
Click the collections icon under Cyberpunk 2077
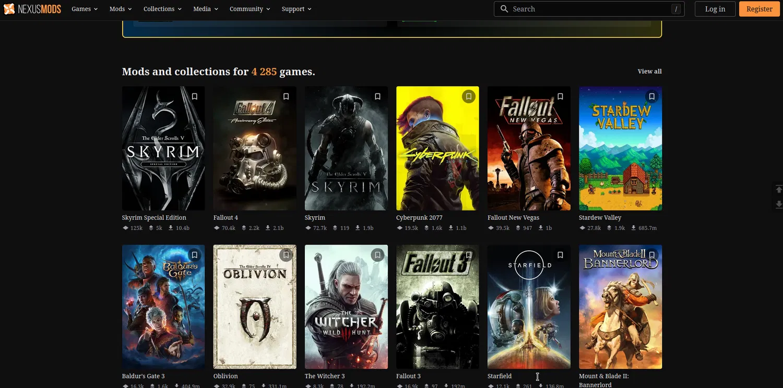[426, 228]
